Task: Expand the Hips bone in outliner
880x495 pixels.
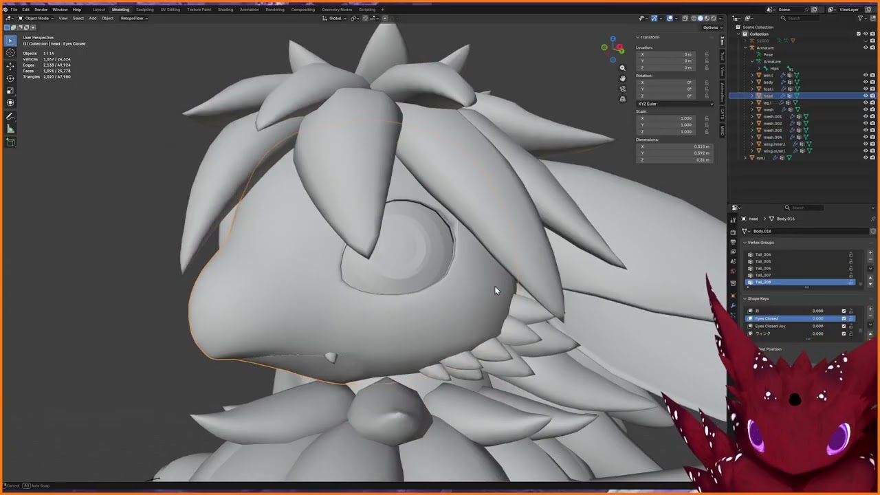Action: pyautogui.click(x=758, y=68)
